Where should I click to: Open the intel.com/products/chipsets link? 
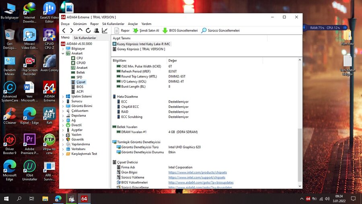tap(197, 172)
